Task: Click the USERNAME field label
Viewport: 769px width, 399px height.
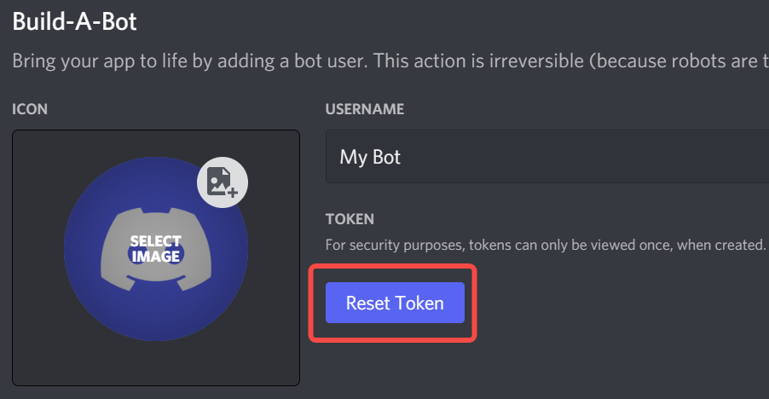Action: [x=365, y=109]
